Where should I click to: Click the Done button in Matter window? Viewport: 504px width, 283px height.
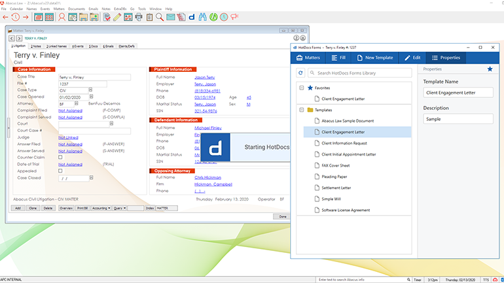point(282,216)
